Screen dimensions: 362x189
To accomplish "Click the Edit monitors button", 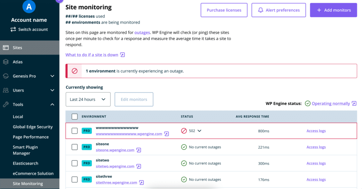I will point(134,99).
